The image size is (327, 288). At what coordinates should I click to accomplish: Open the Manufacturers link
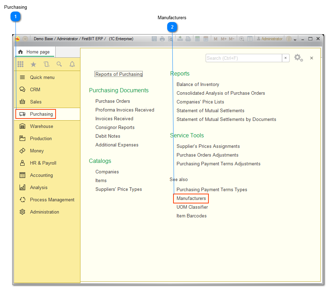191,199
